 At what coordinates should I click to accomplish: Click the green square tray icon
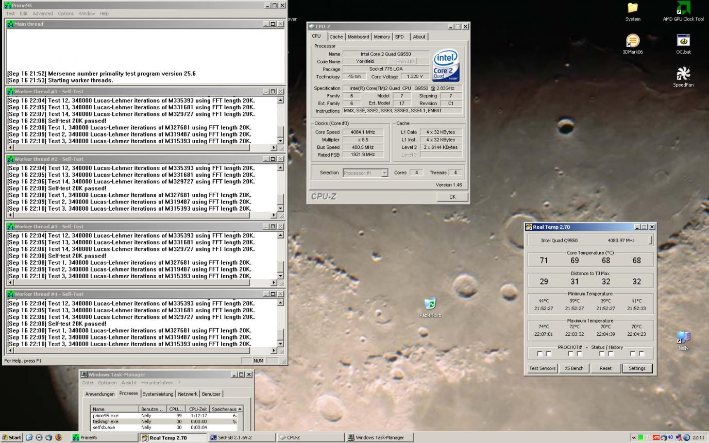[641, 437]
